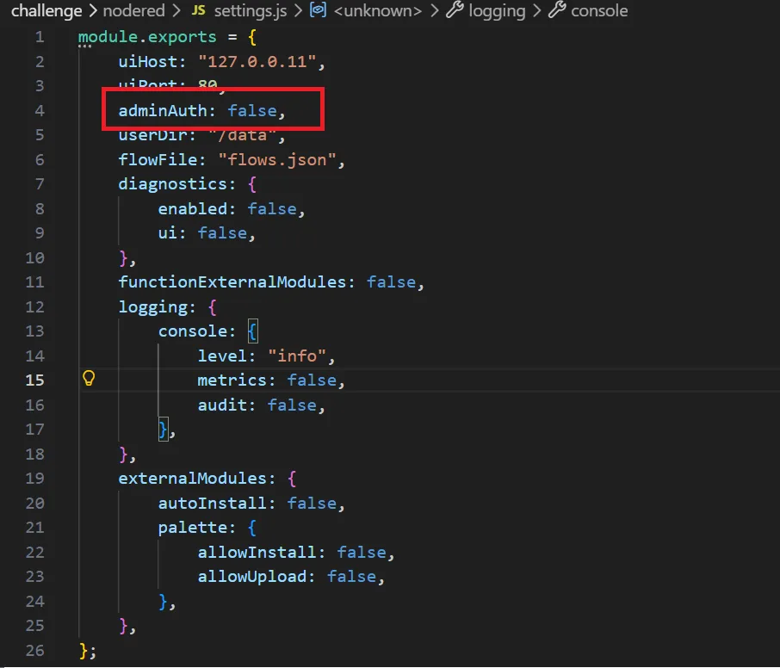This screenshot has width=780, height=668.
Task: Click the 'false' value of functionExternalModules
Action: 392,282
